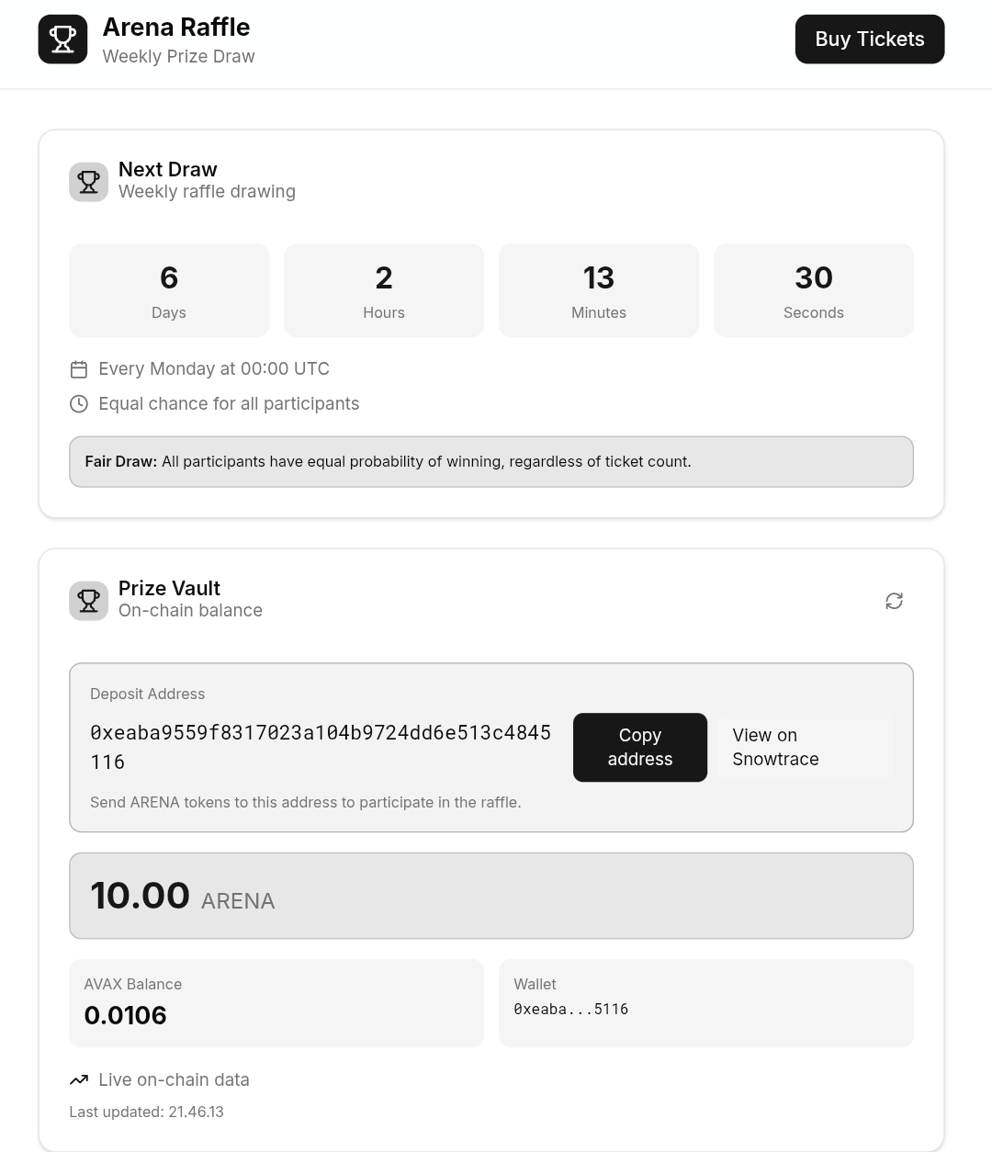Click the calendar icon beside Monday schedule

click(79, 369)
